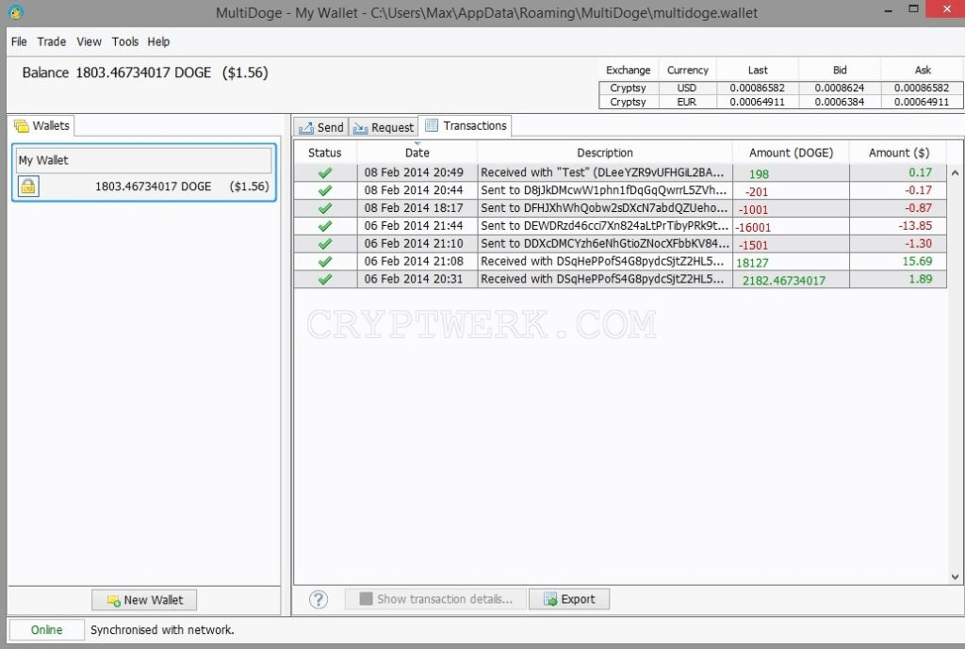Select the -1001 DOGE sent transaction row

click(x=603, y=208)
